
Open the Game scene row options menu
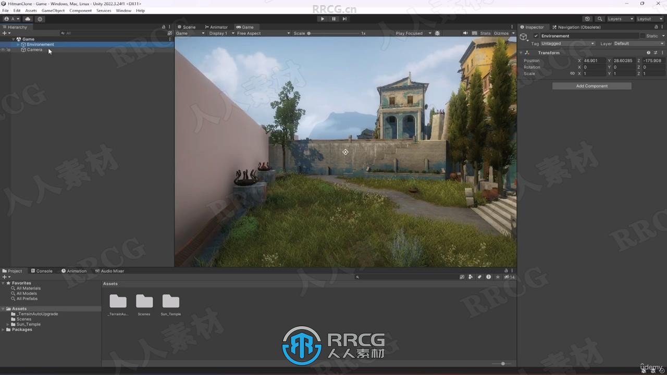click(169, 39)
